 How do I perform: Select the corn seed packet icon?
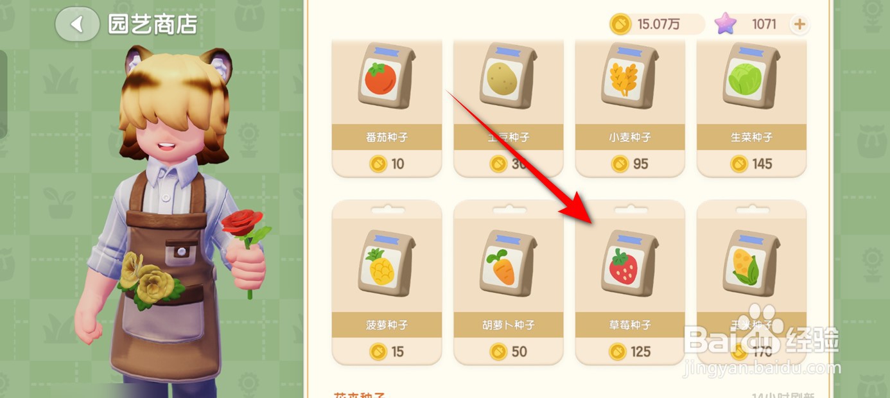(751, 264)
